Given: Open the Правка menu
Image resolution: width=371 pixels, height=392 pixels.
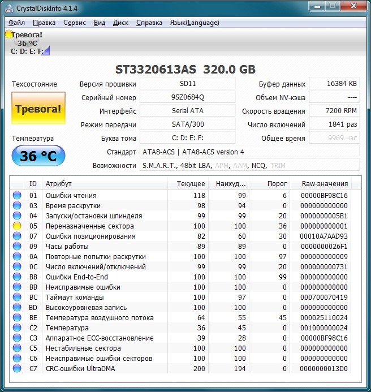Looking at the screenshot, I should pos(44,23).
